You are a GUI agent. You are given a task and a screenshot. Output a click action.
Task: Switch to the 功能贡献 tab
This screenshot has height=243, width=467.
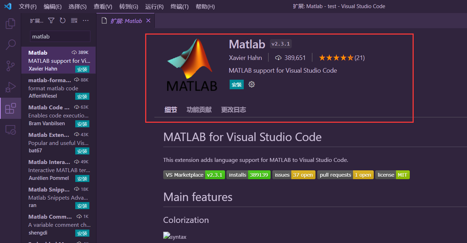click(x=199, y=110)
